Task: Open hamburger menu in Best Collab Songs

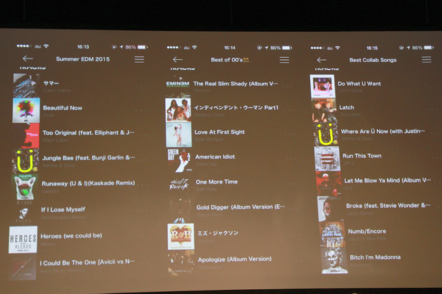Action: click(426, 59)
